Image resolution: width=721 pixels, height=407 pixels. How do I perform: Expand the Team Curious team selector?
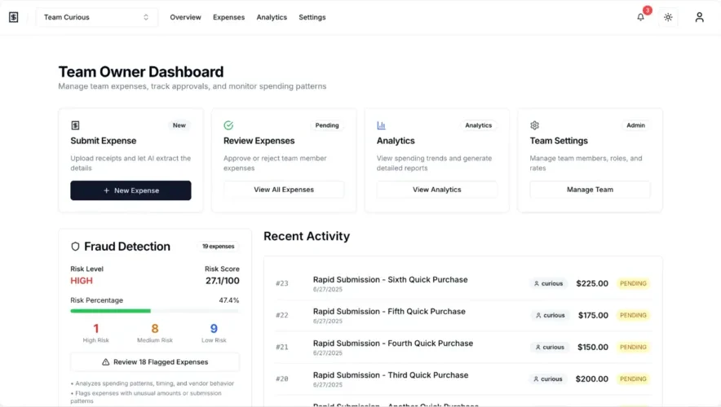pyautogui.click(x=96, y=17)
